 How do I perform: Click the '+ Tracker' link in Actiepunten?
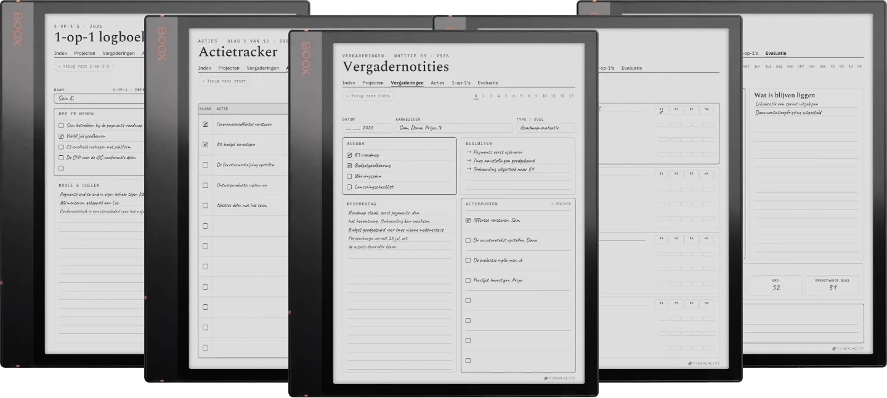561,204
